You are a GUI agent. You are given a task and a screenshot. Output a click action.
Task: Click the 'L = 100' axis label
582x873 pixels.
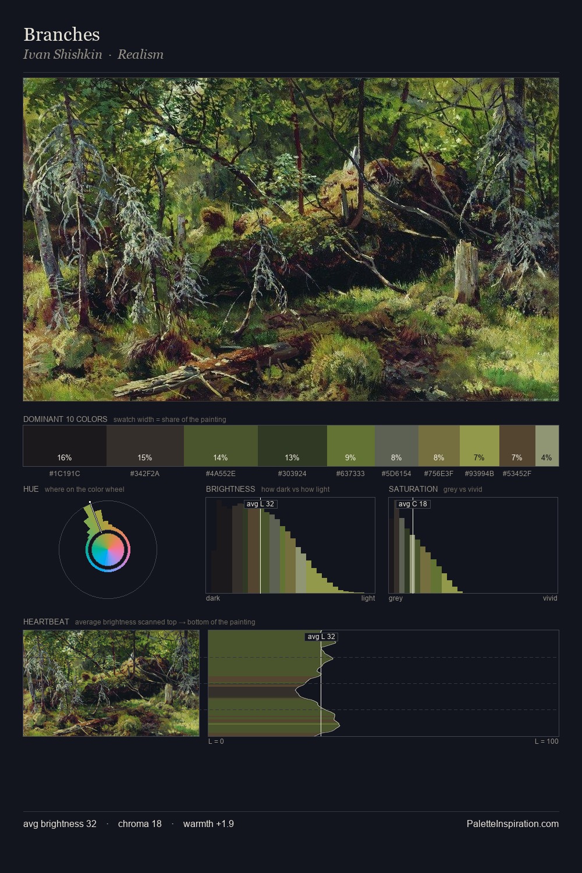pyautogui.click(x=546, y=741)
